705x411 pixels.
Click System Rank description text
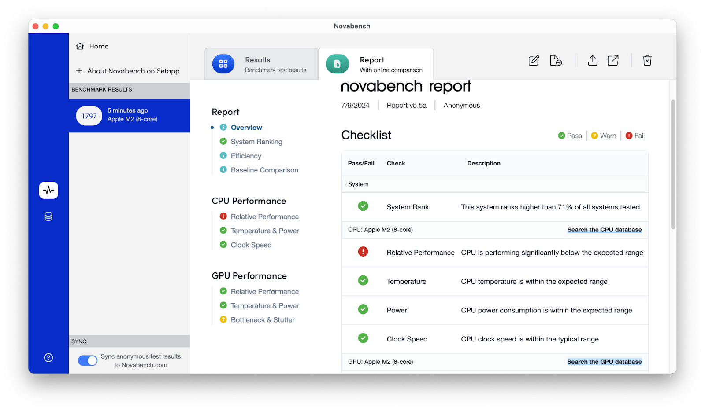tap(550, 207)
